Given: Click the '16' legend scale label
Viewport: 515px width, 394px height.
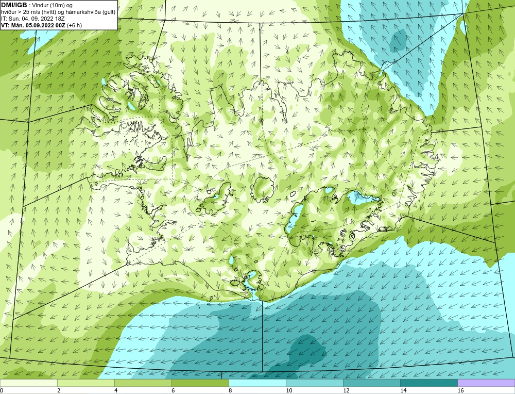Looking at the screenshot, I should 460,391.
